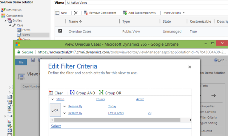Viewport: 228px width, 136px height.
Task: Click the View icon beside the View heading
Action: 22,77
